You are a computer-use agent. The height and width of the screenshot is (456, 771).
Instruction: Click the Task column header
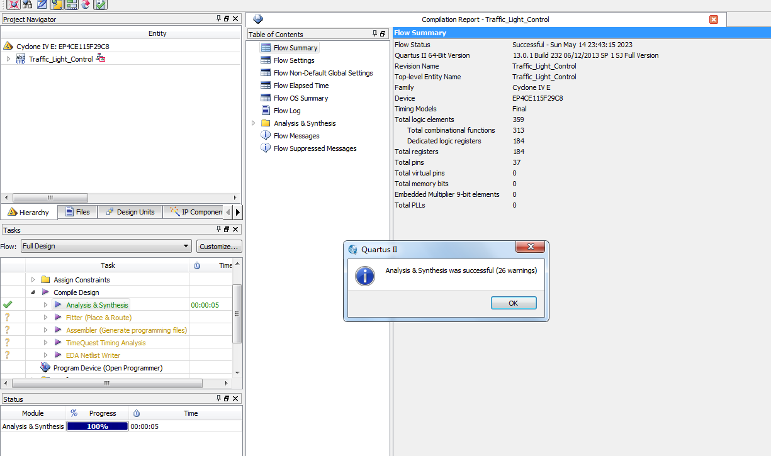coord(108,265)
